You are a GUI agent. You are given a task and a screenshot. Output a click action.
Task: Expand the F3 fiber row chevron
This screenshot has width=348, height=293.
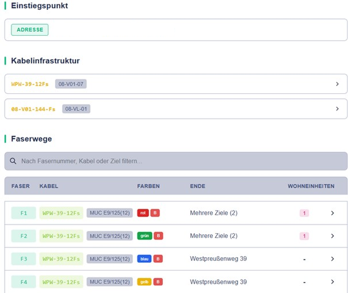pos(332,259)
